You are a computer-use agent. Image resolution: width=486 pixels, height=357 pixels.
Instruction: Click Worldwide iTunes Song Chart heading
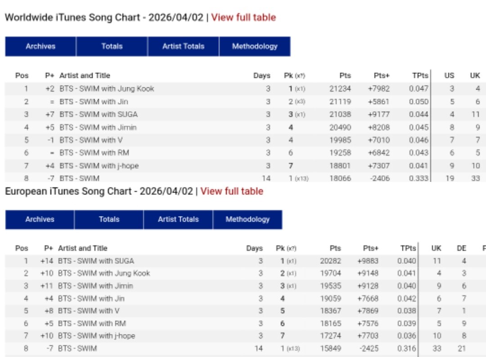pos(104,18)
